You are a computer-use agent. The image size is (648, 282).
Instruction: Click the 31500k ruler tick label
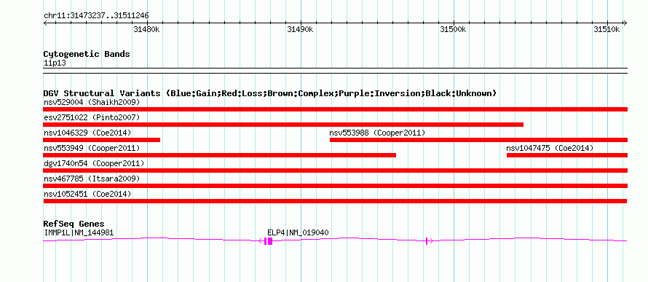(x=454, y=29)
